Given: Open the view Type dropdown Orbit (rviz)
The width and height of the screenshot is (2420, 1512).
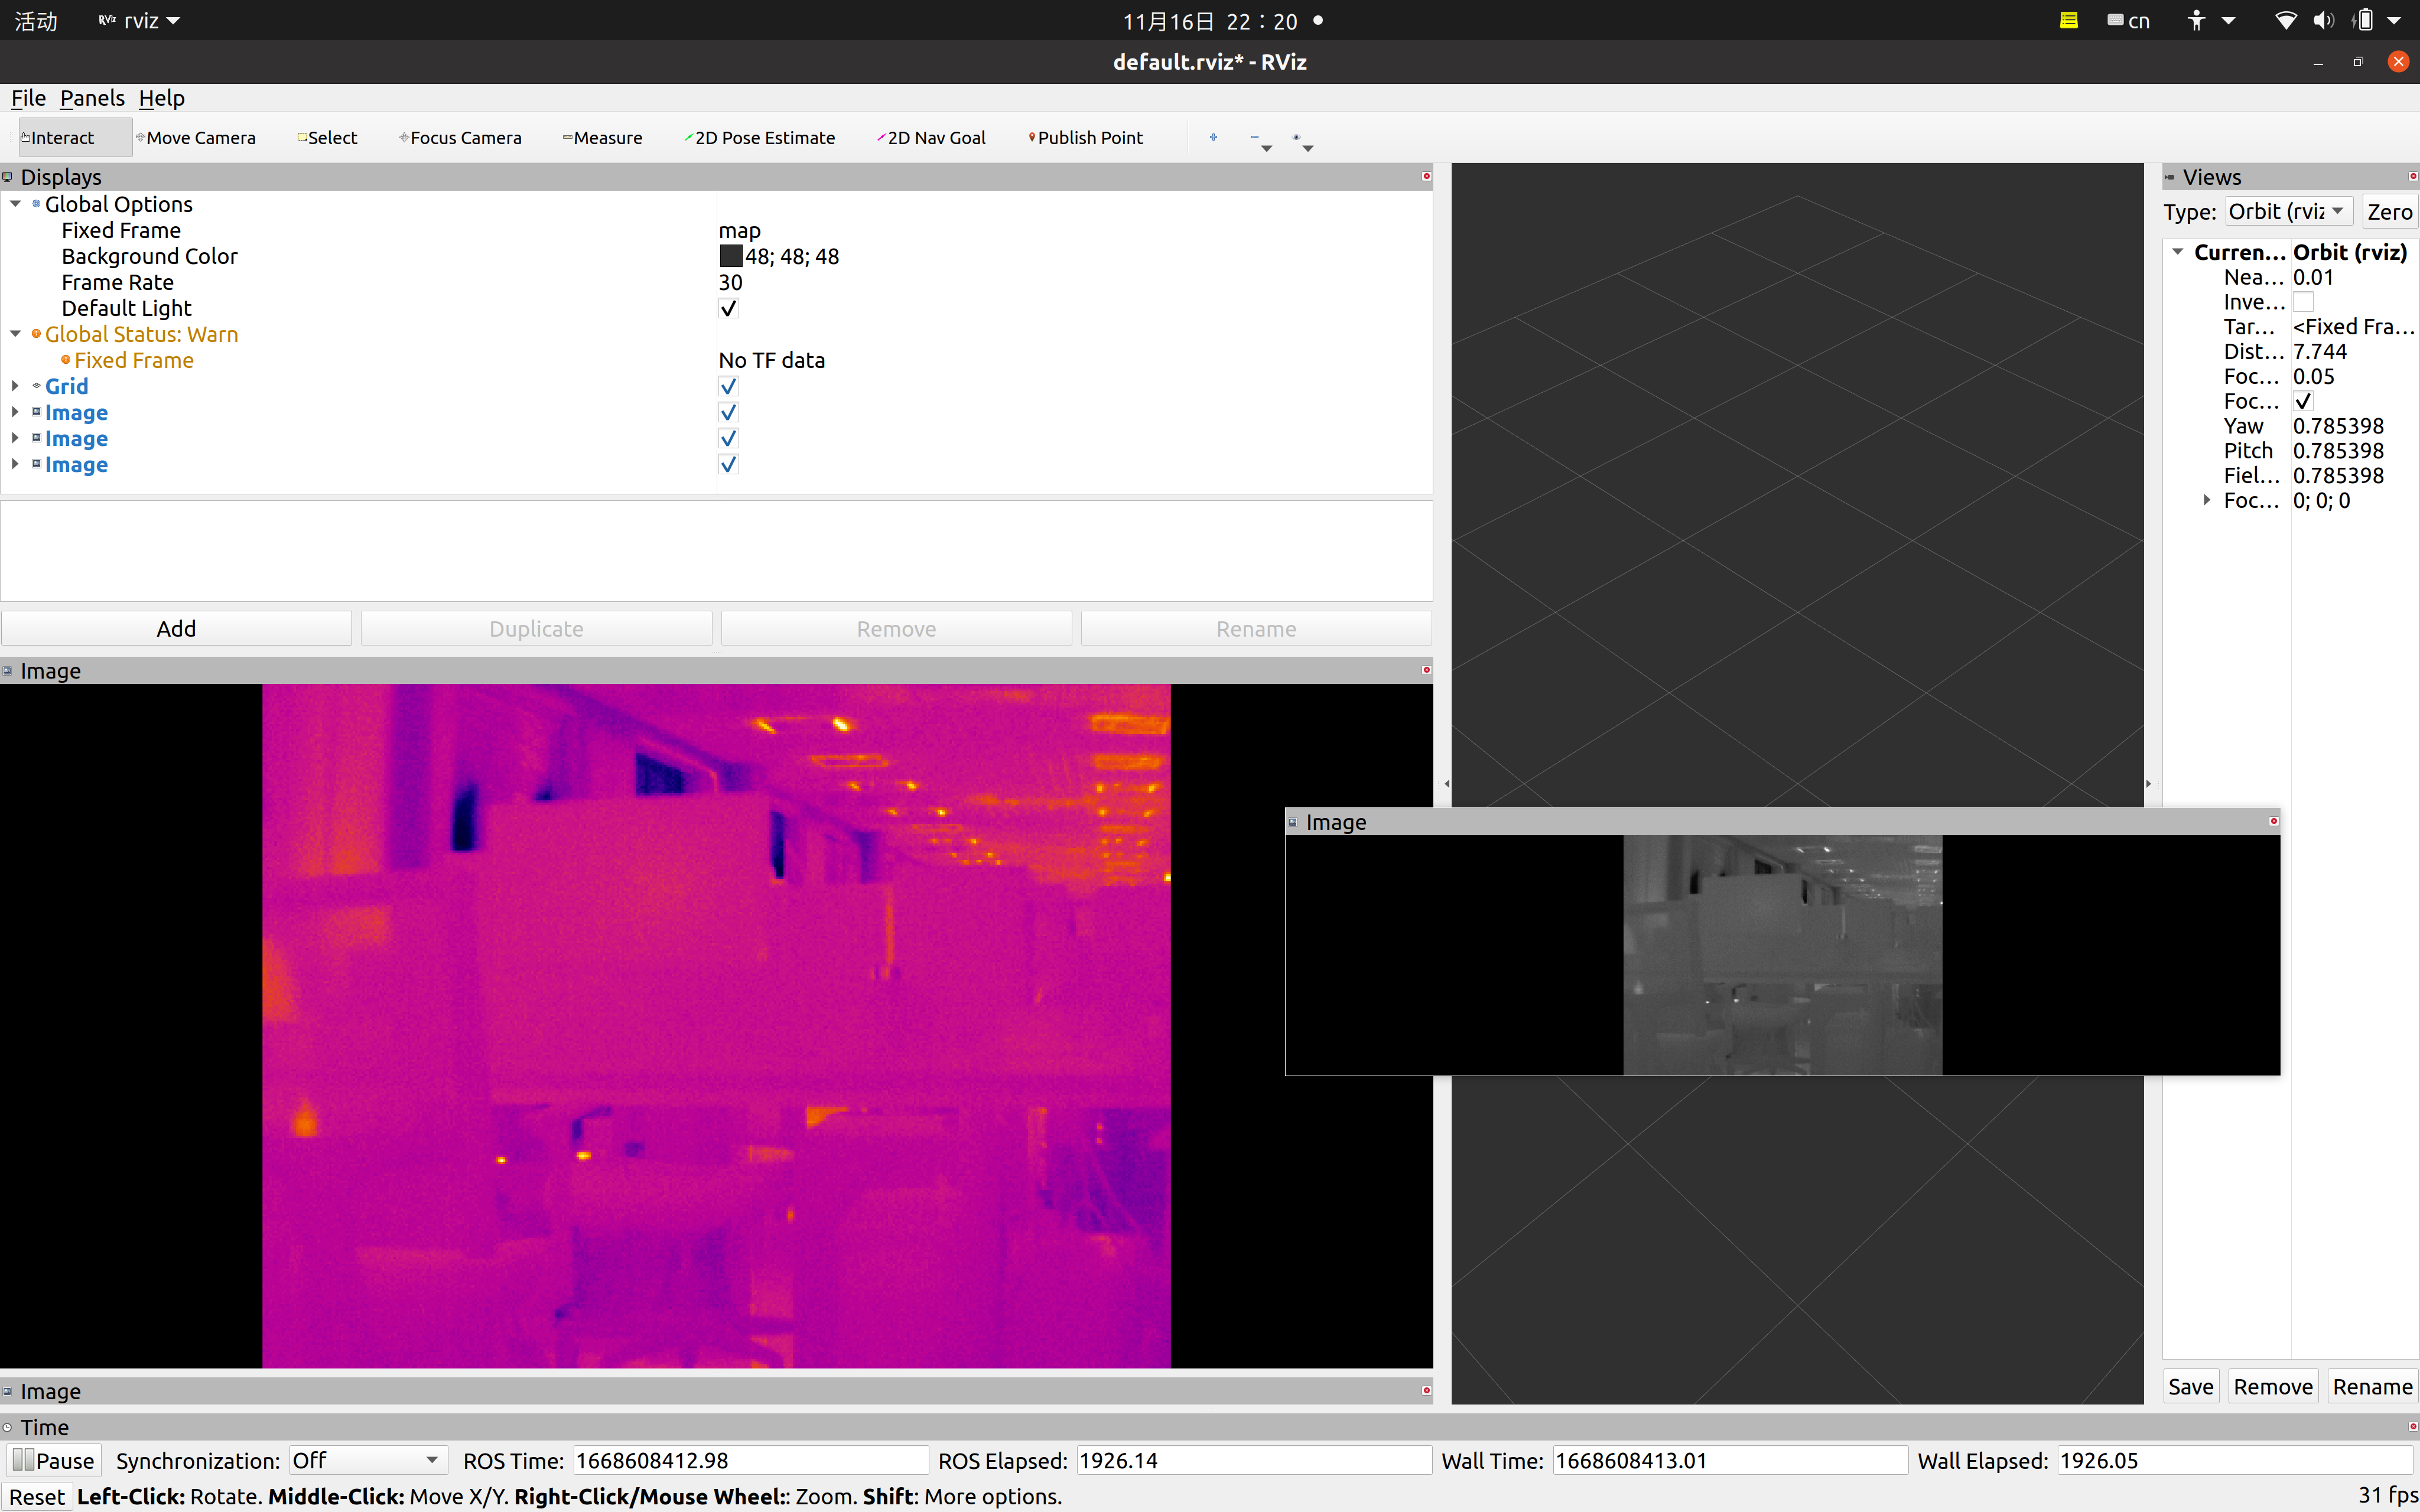Looking at the screenshot, I should (x=2288, y=212).
